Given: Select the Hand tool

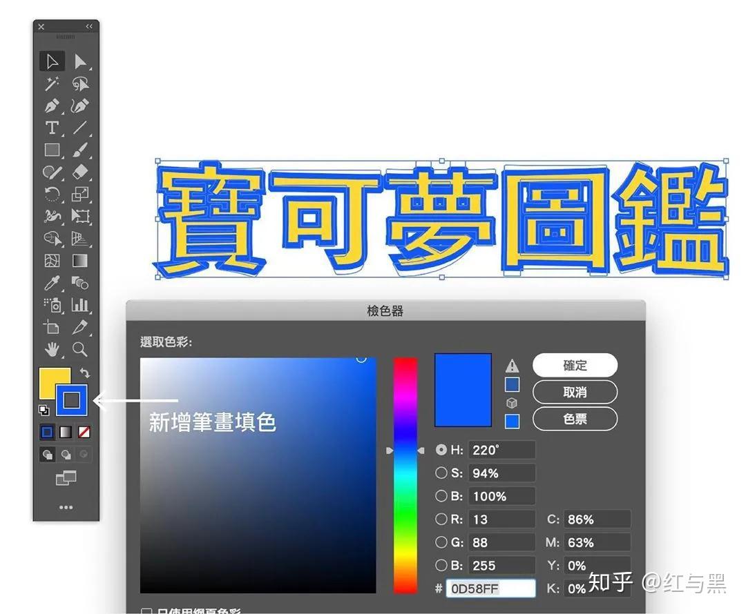Looking at the screenshot, I should (x=52, y=350).
